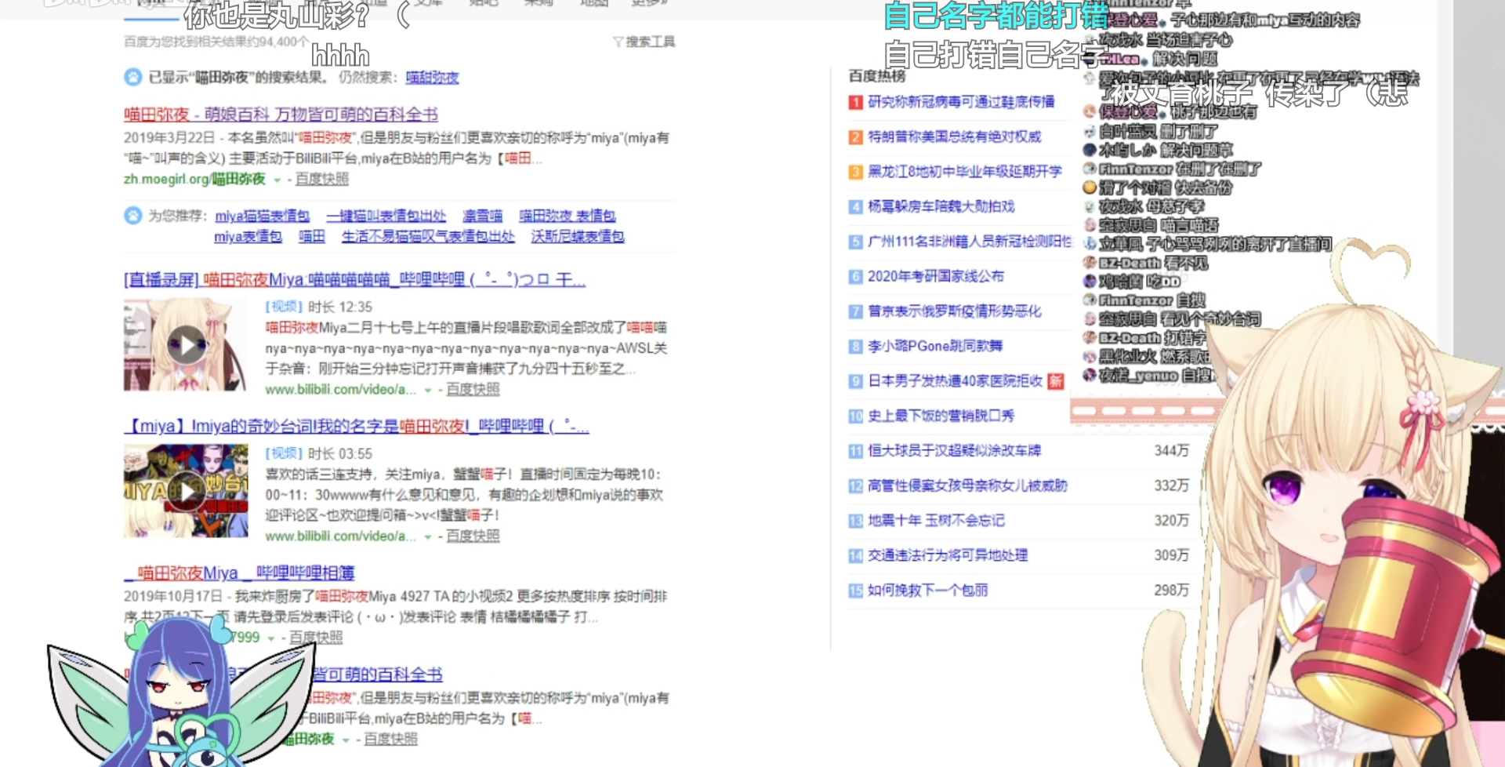Open hot topic 2020年考研国家线公布
Screen dimensions: 1505x767
(x=935, y=276)
